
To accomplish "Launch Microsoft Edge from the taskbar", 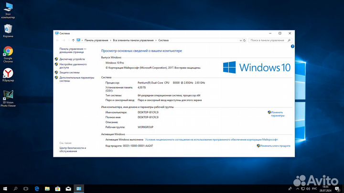I will click(37, 189).
